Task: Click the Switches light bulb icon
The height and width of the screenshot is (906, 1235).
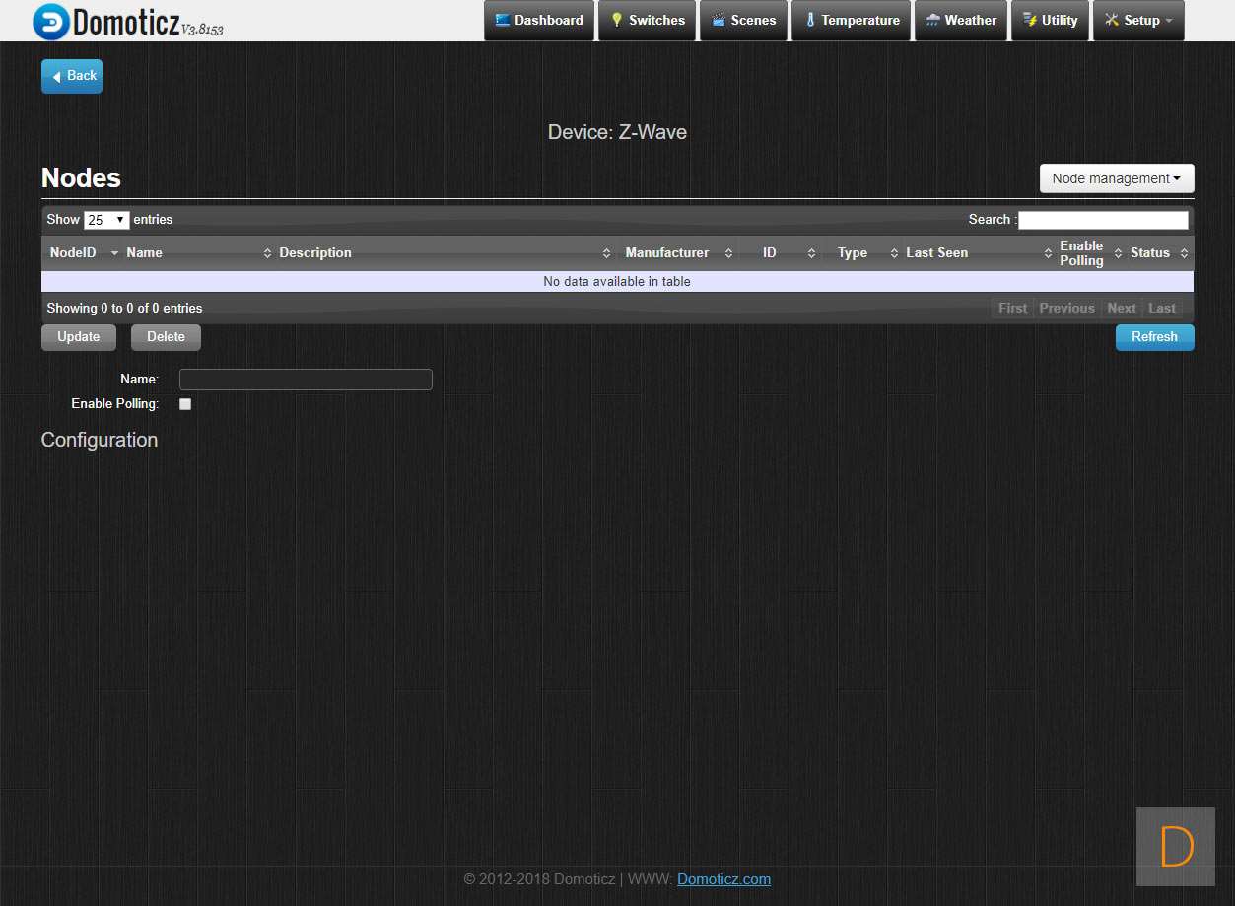Action: [x=617, y=20]
